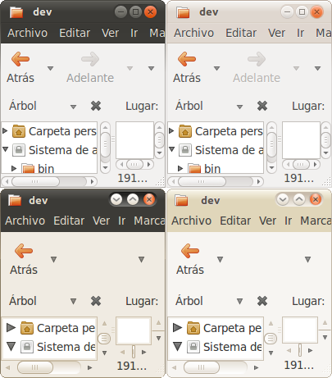This screenshot has height=378, width=332.
Task: Open Atrás history dropdown in bottom-right window
Action: pos(221,259)
